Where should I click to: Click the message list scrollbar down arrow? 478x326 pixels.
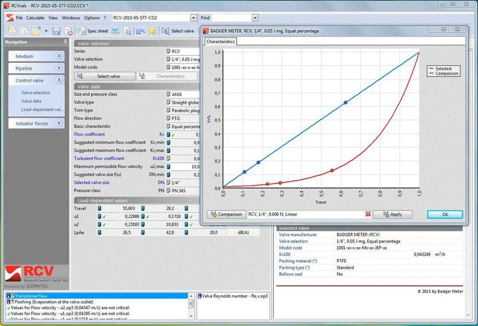coord(191,316)
